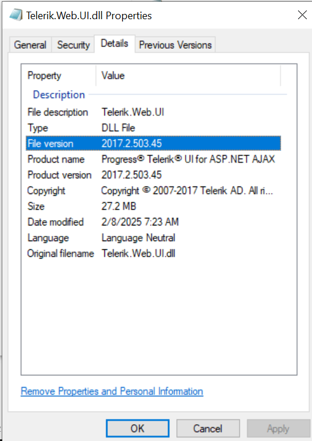Click the 2/8/2025 7:23 AM value
The width and height of the screenshot is (312, 441).
point(140,222)
